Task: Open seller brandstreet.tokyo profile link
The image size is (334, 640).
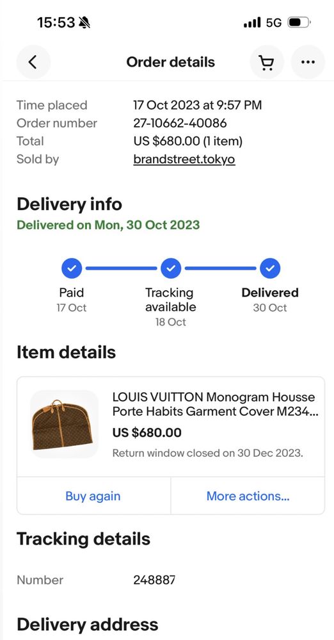Action: 184,159
